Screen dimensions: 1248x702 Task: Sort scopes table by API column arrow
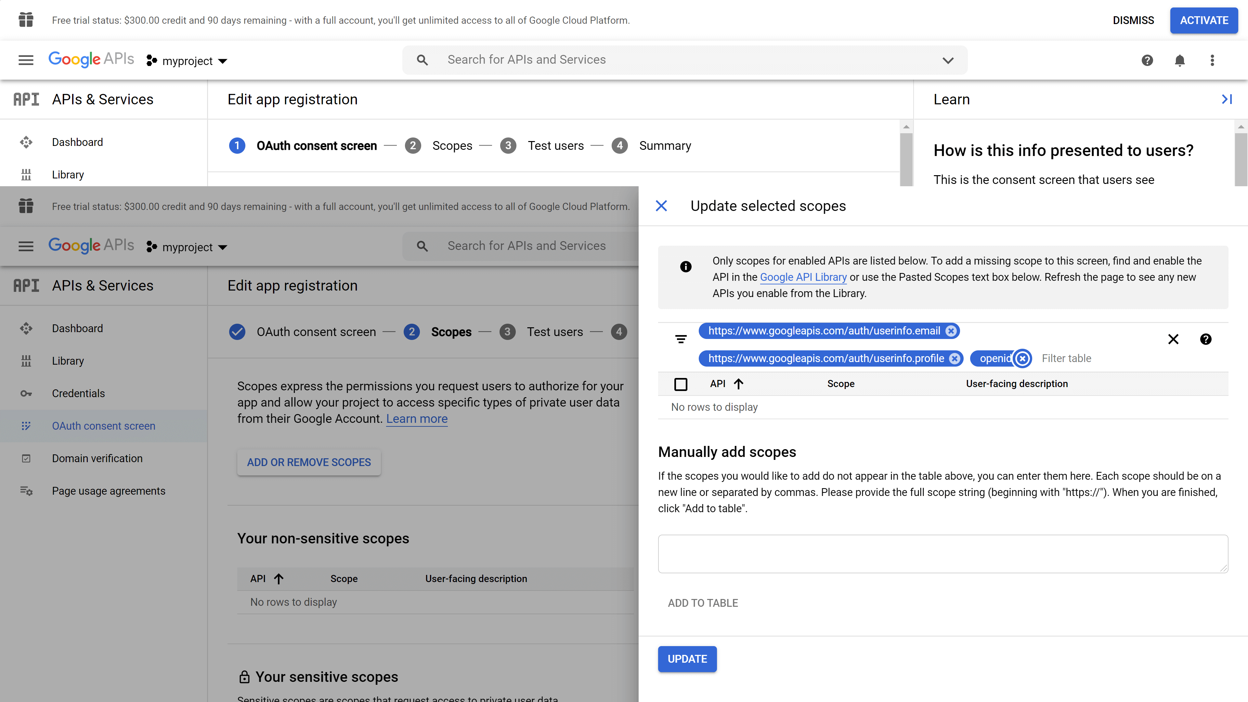[x=738, y=384]
